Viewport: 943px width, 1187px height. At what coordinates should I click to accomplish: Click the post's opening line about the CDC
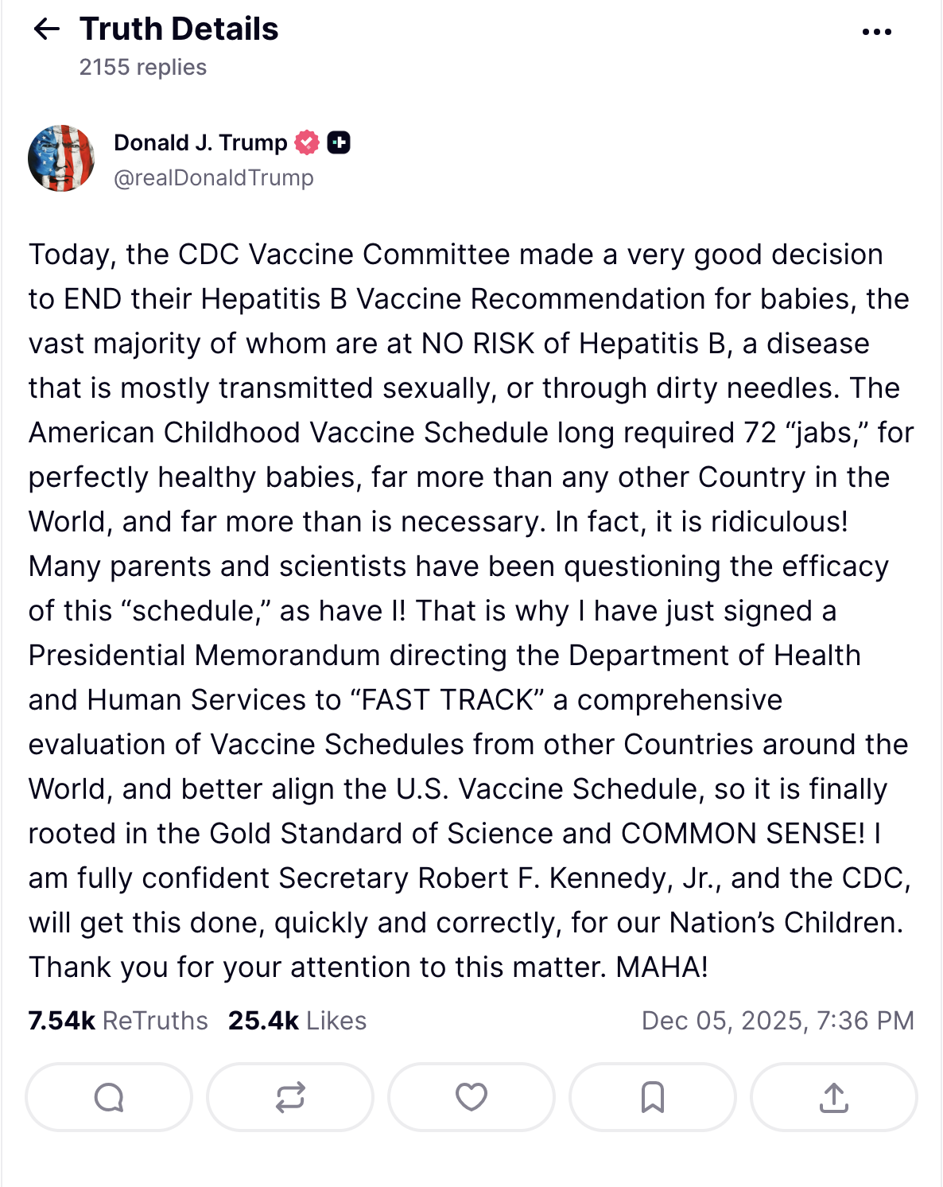point(456,255)
